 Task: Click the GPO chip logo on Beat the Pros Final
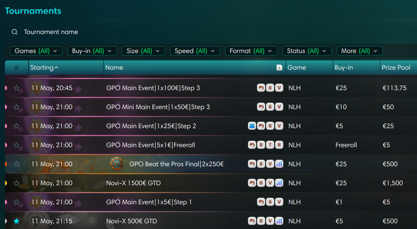(x=117, y=164)
